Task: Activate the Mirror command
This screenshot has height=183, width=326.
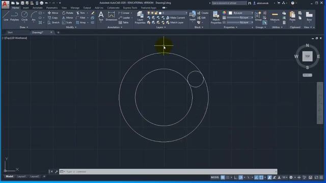Action: tap(68, 18)
